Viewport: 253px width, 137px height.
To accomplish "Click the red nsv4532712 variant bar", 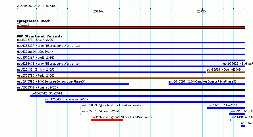I will pos(107,120).
